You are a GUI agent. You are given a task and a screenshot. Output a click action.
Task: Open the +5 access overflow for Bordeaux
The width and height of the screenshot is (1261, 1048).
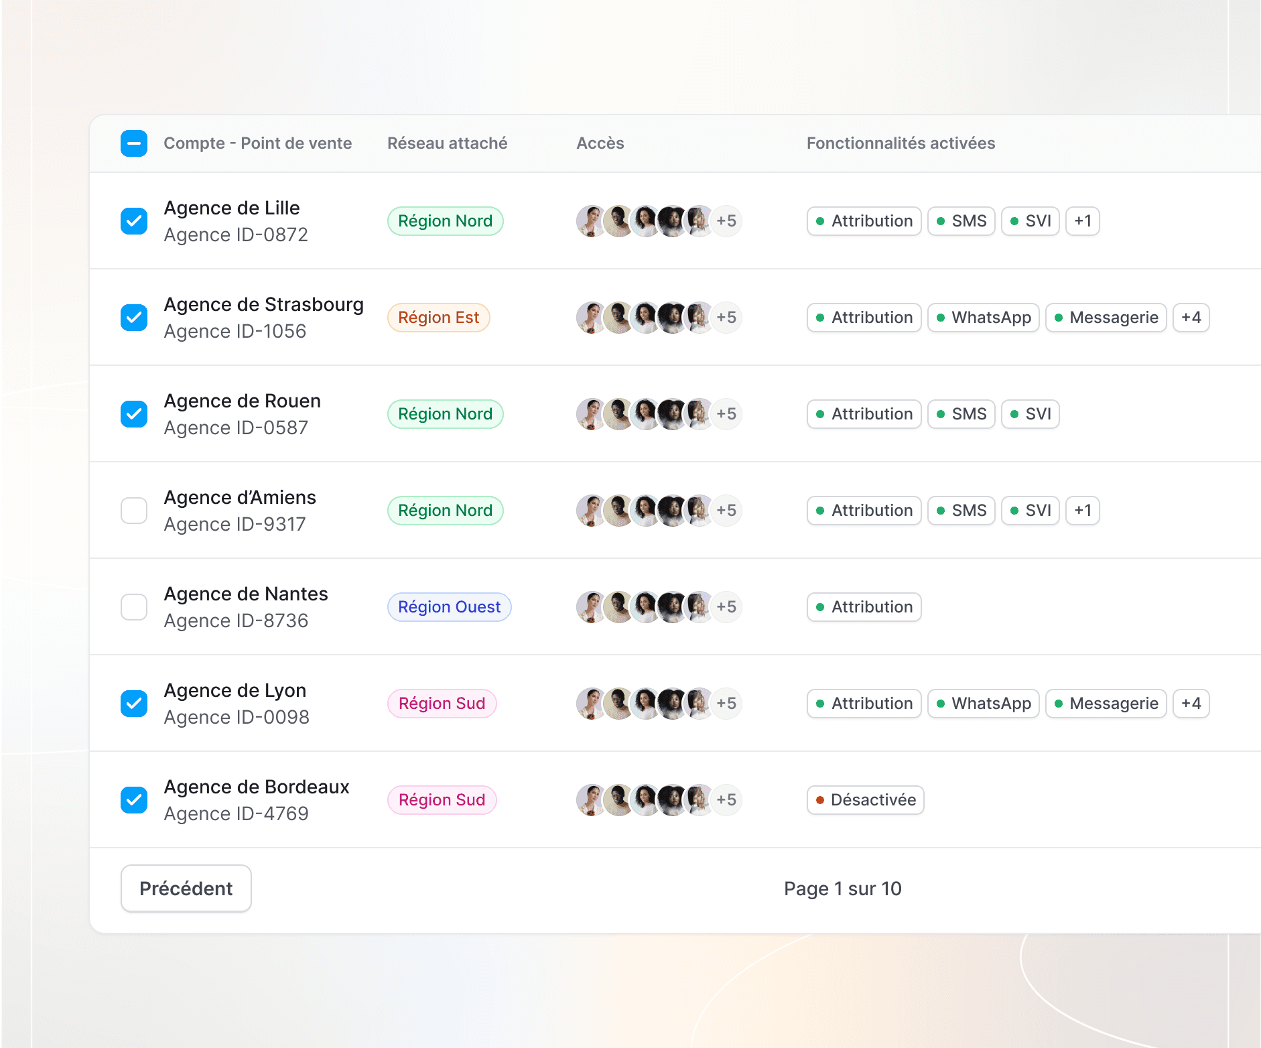tap(726, 800)
